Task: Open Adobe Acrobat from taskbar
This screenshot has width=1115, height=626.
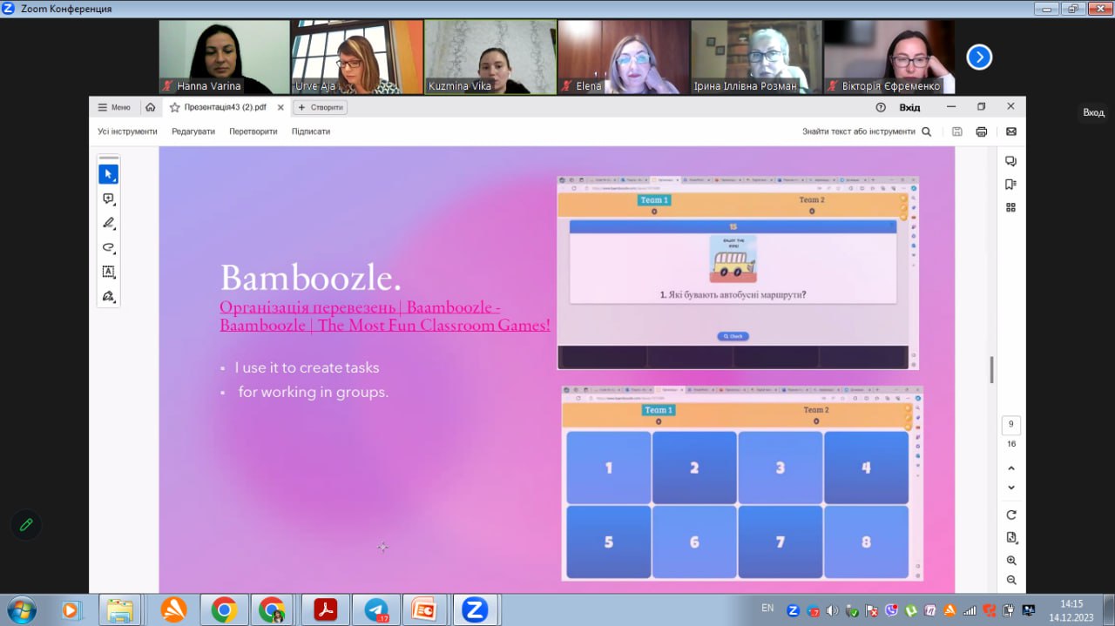Action: [325, 609]
